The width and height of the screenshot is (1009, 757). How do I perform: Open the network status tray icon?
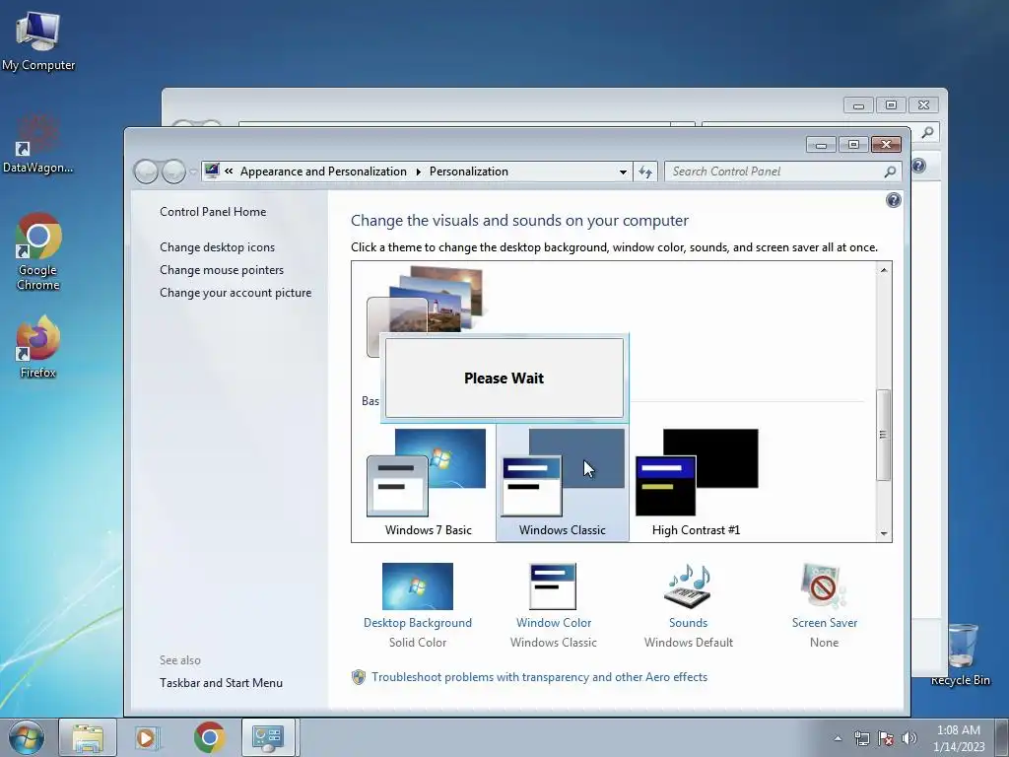click(861, 738)
